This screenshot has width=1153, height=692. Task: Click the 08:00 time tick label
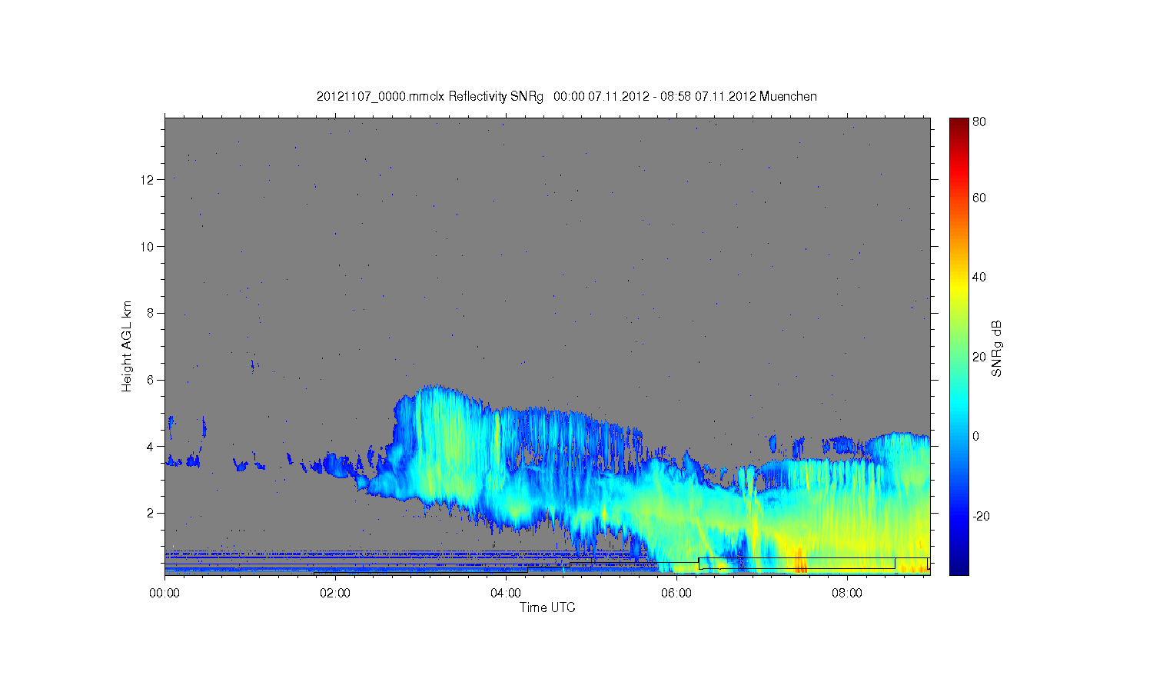(847, 594)
